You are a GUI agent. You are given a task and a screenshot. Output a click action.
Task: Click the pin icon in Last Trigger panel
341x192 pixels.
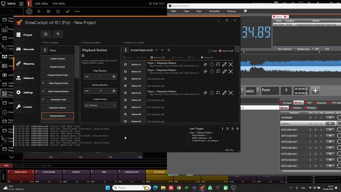(238, 129)
